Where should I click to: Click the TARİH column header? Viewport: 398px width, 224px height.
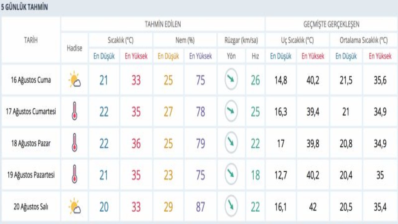pos(31,40)
